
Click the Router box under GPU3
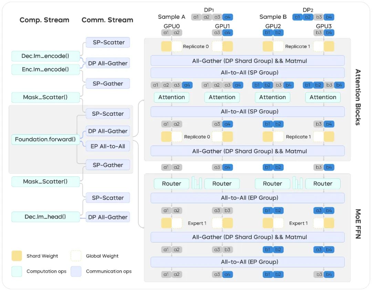click(x=323, y=184)
